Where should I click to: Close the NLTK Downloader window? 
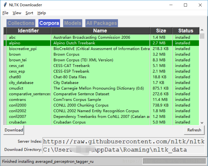[200, 5]
